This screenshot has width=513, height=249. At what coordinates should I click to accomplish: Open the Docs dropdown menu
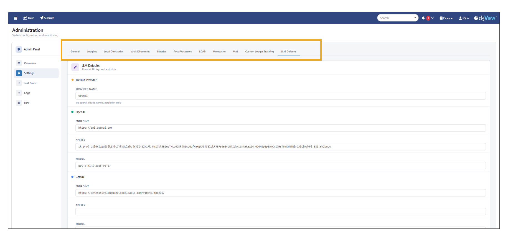[x=446, y=18]
